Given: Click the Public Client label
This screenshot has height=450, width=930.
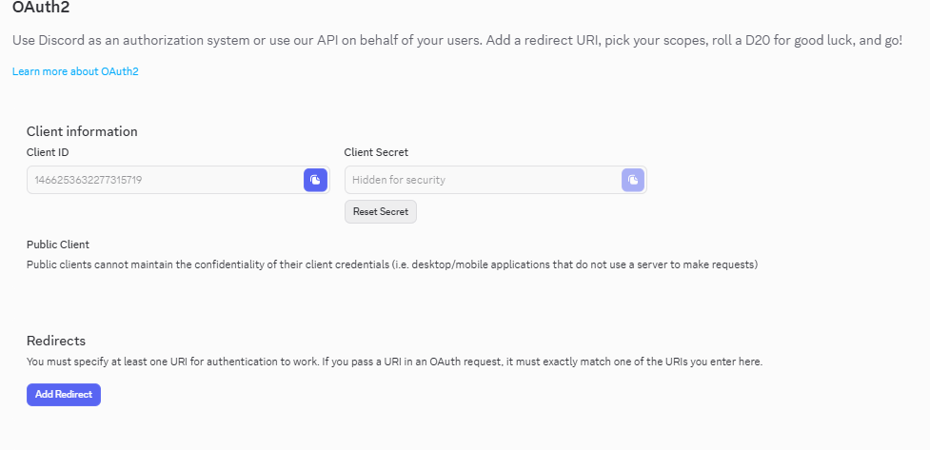Looking at the screenshot, I should tap(58, 245).
